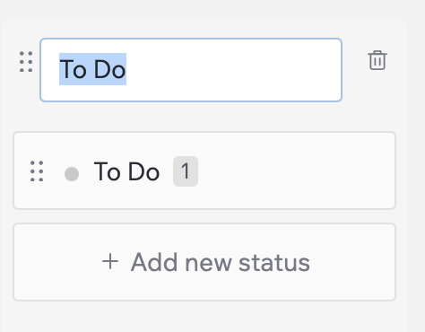Choose the gray circle before To Do label

coord(72,174)
